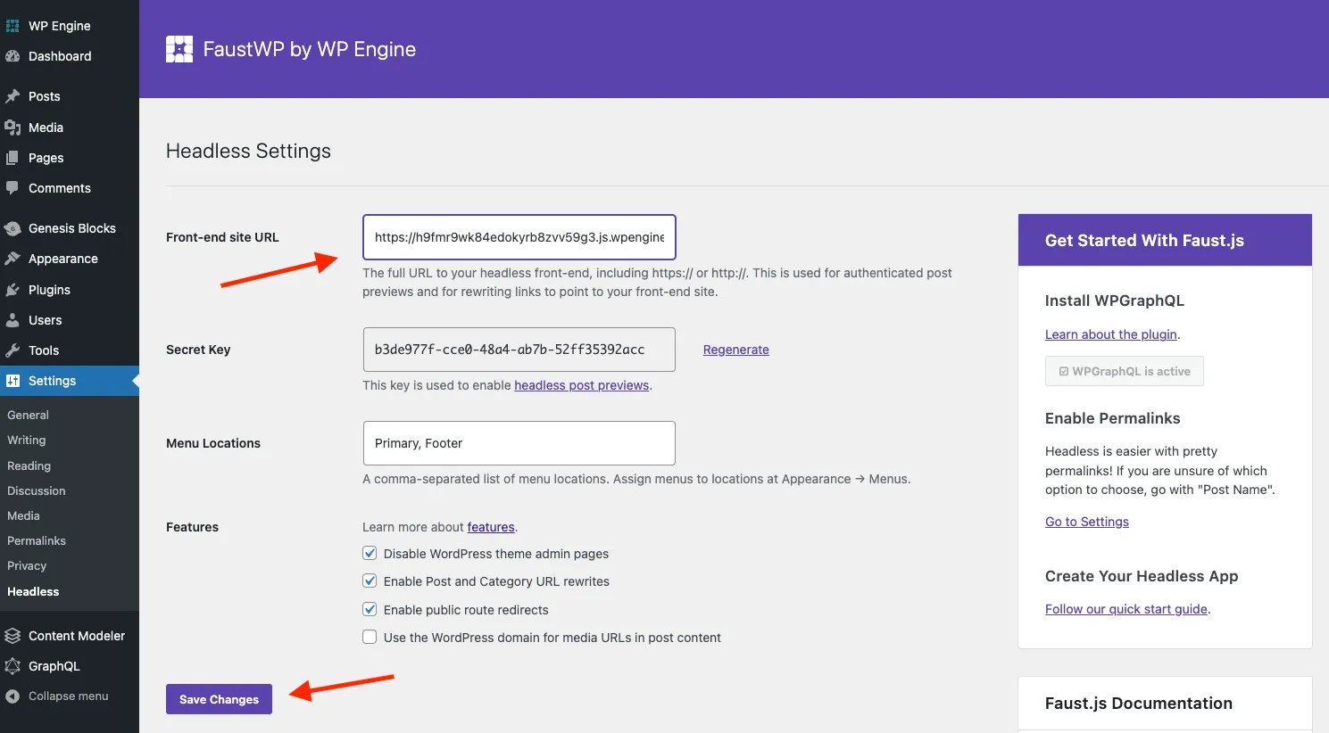Open the GraphQL sidebar icon
1329x733 pixels.
click(15, 665)
